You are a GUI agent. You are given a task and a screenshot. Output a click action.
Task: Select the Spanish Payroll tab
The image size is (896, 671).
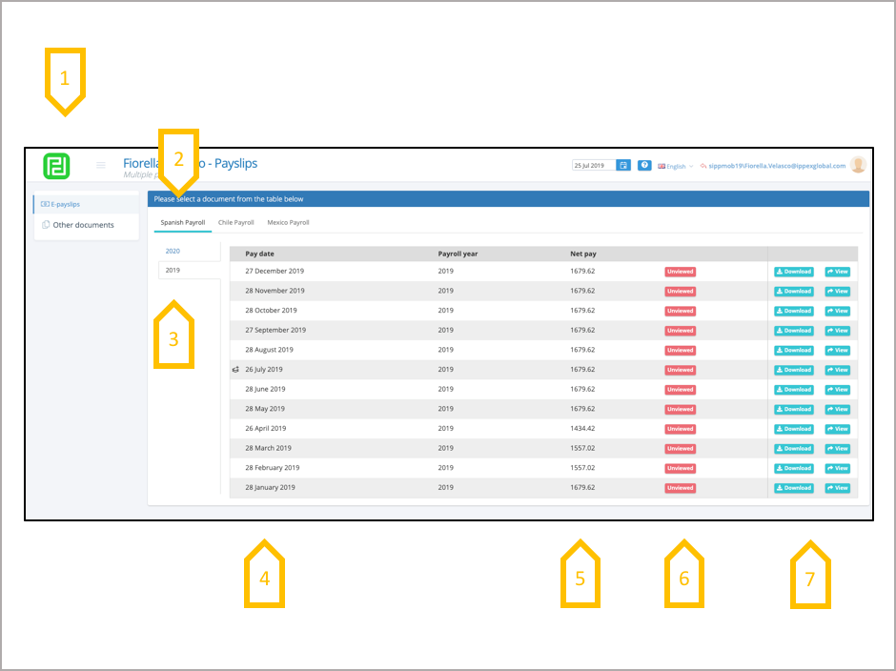tap(183, 222)
